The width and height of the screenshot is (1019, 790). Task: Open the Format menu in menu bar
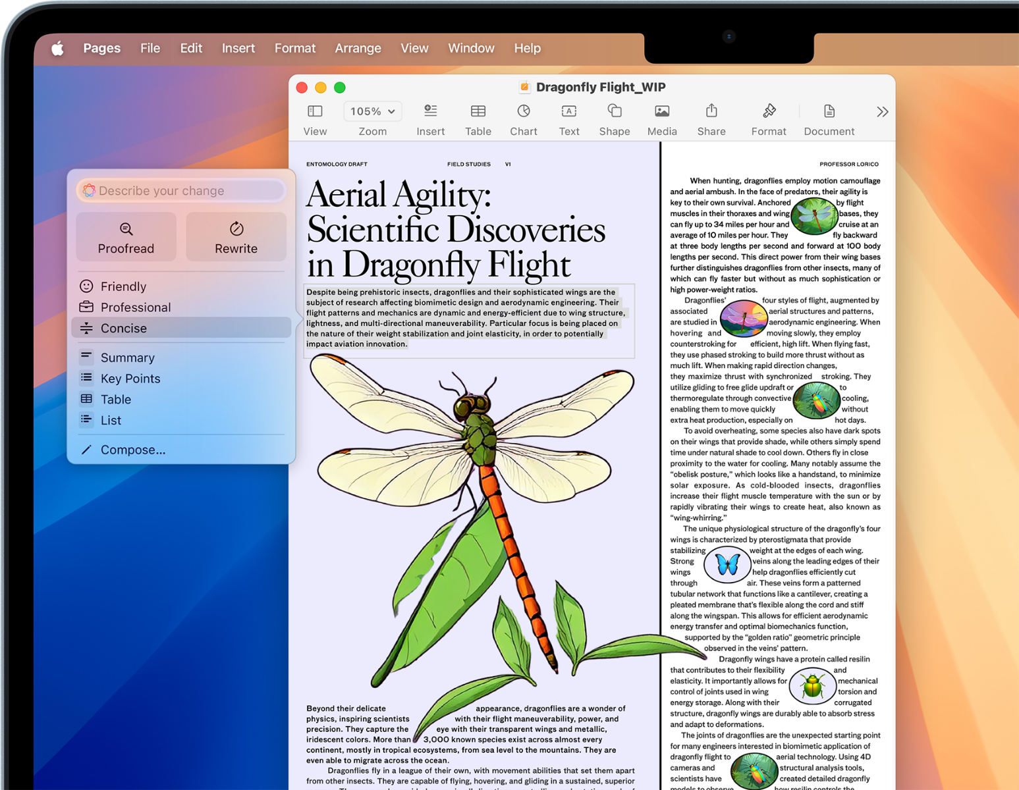point(294,48)
